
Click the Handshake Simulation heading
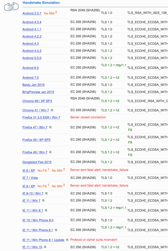(41, 3)
